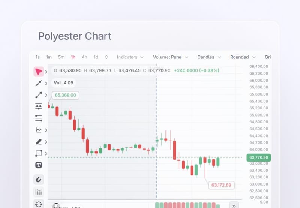The height and width of the screenshot is (208, 300).
Task: Select the trend line drawing tool
Action: click(39, 95)
